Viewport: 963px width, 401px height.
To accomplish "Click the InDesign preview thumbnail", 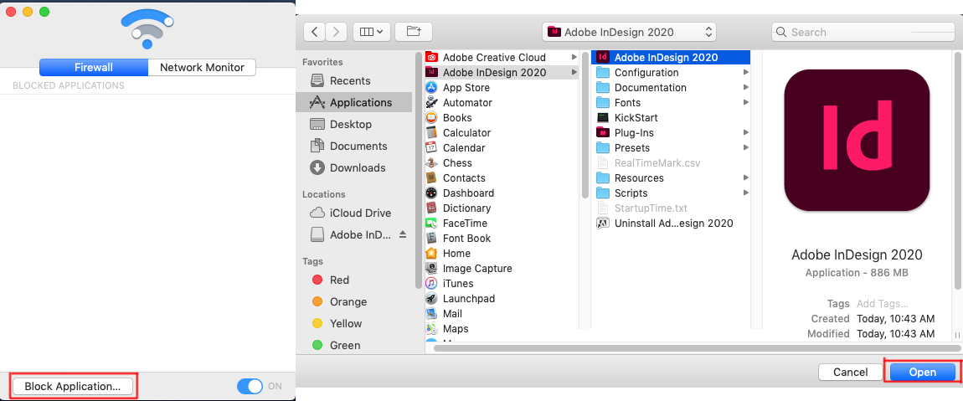I will coord(857,141).
